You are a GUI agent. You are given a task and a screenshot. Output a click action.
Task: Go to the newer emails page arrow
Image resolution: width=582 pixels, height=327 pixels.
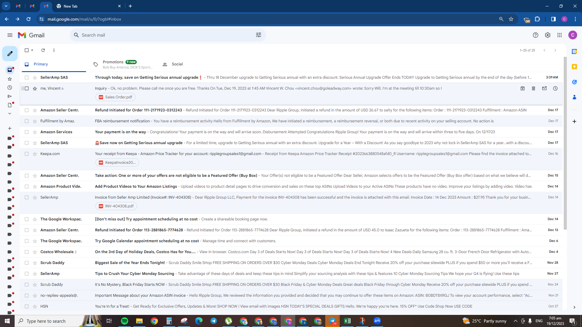click(544, 50)
